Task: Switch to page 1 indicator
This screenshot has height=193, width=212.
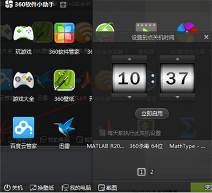Action: tap(142, 172)
